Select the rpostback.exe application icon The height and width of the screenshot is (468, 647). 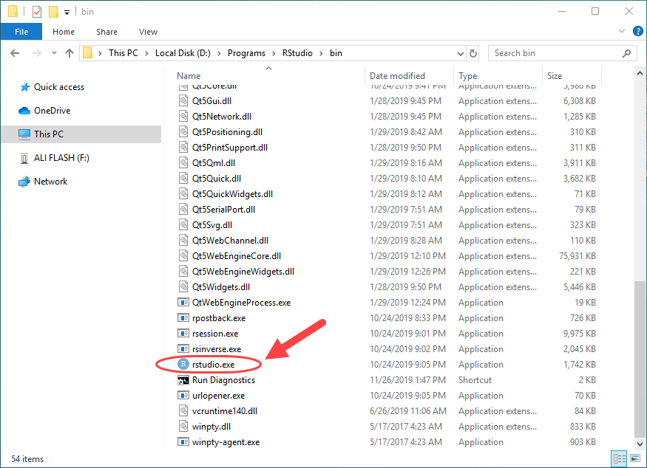[183, 317]
